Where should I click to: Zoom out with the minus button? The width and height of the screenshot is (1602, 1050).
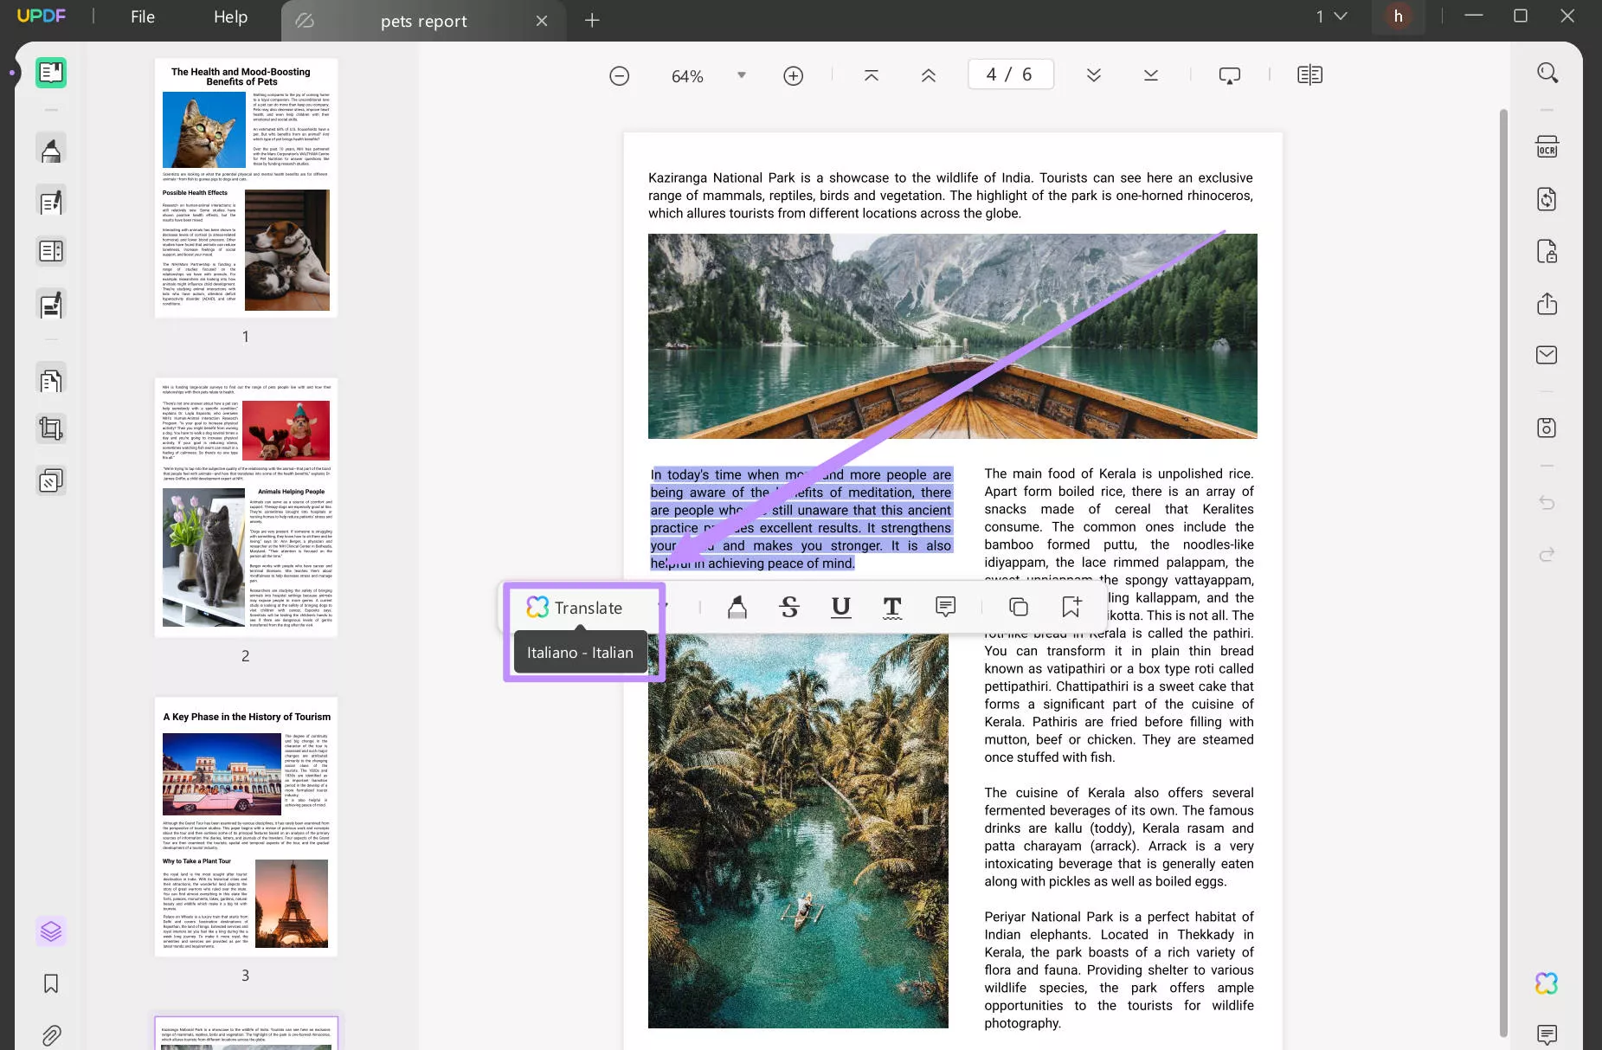click(x=619, y=76)
